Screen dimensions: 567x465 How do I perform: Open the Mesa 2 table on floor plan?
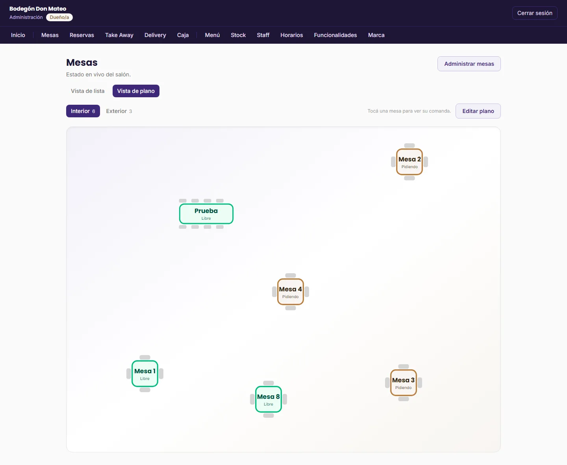[x=409, y=162]
